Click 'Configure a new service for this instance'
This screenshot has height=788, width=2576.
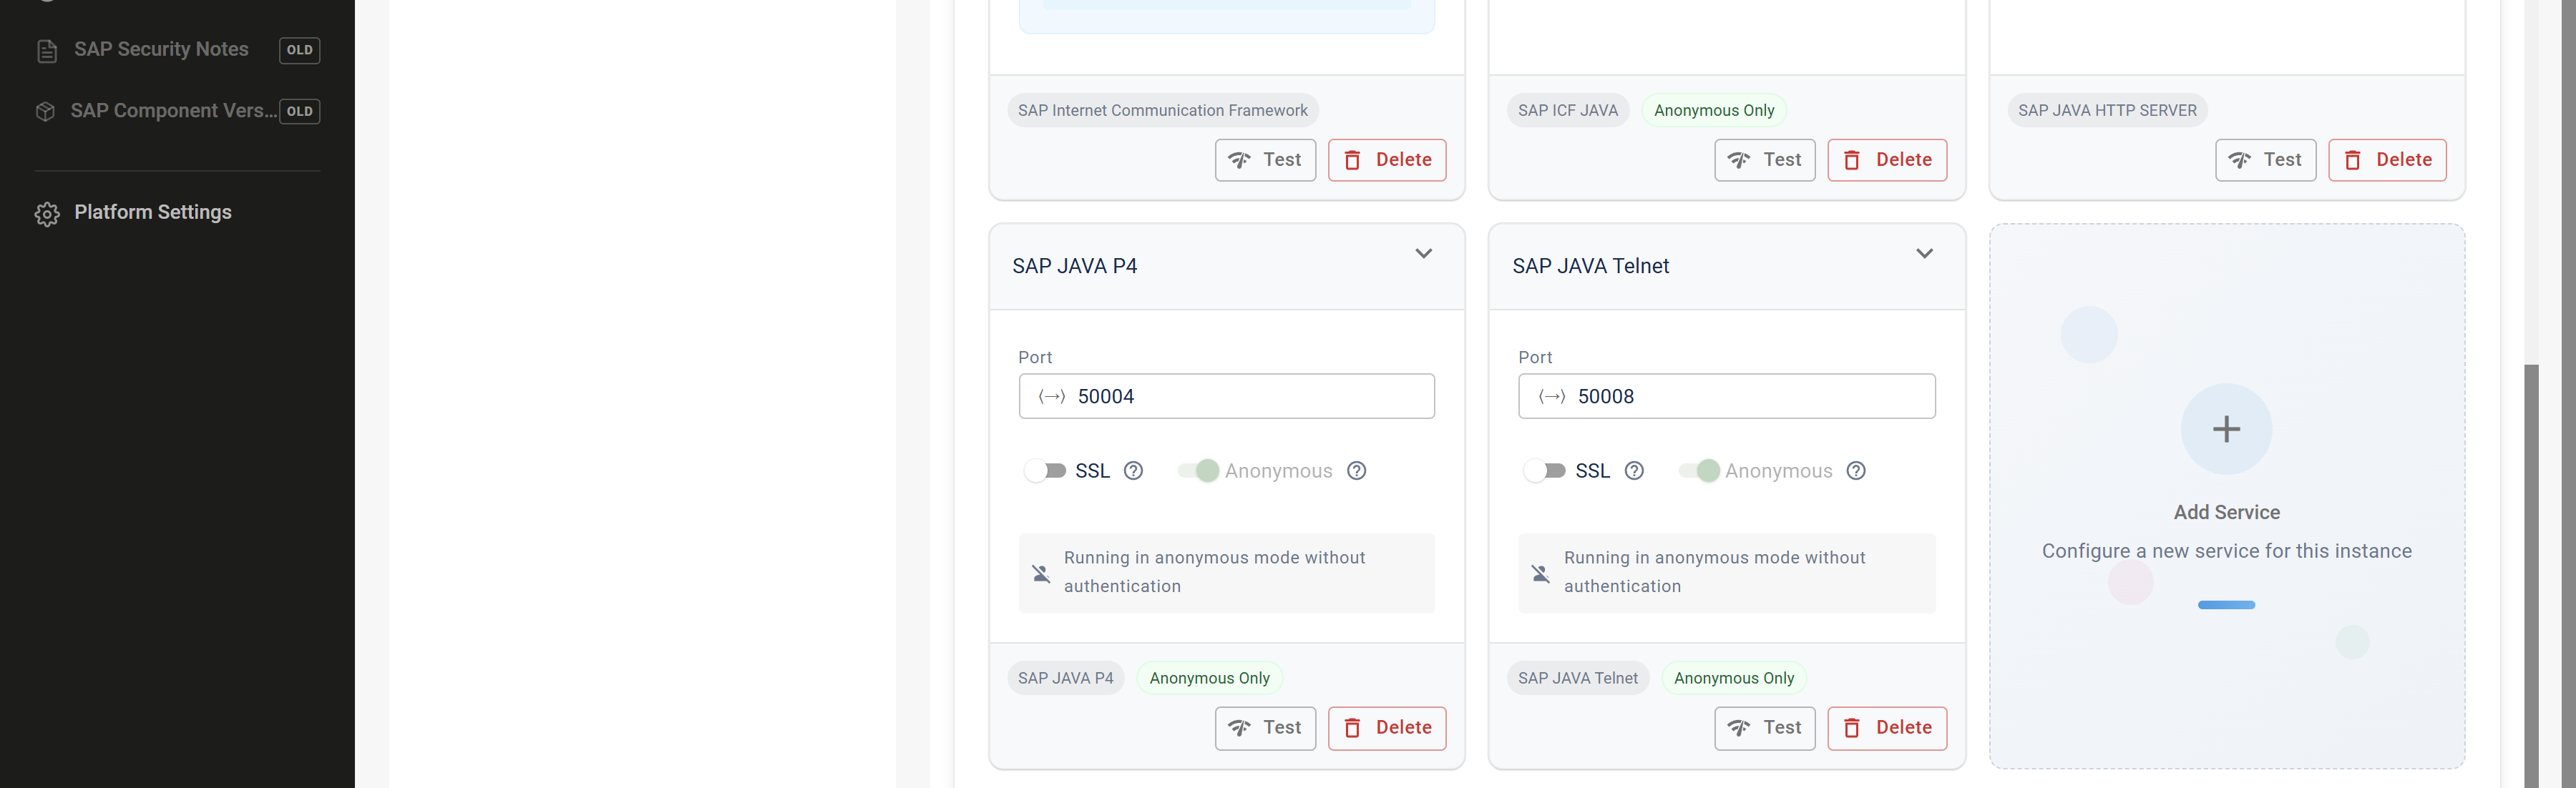pyautogui.click(x=2226, y=551)
